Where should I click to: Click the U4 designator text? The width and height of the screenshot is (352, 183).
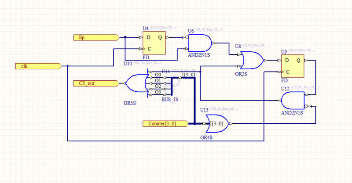pos(146,29)
